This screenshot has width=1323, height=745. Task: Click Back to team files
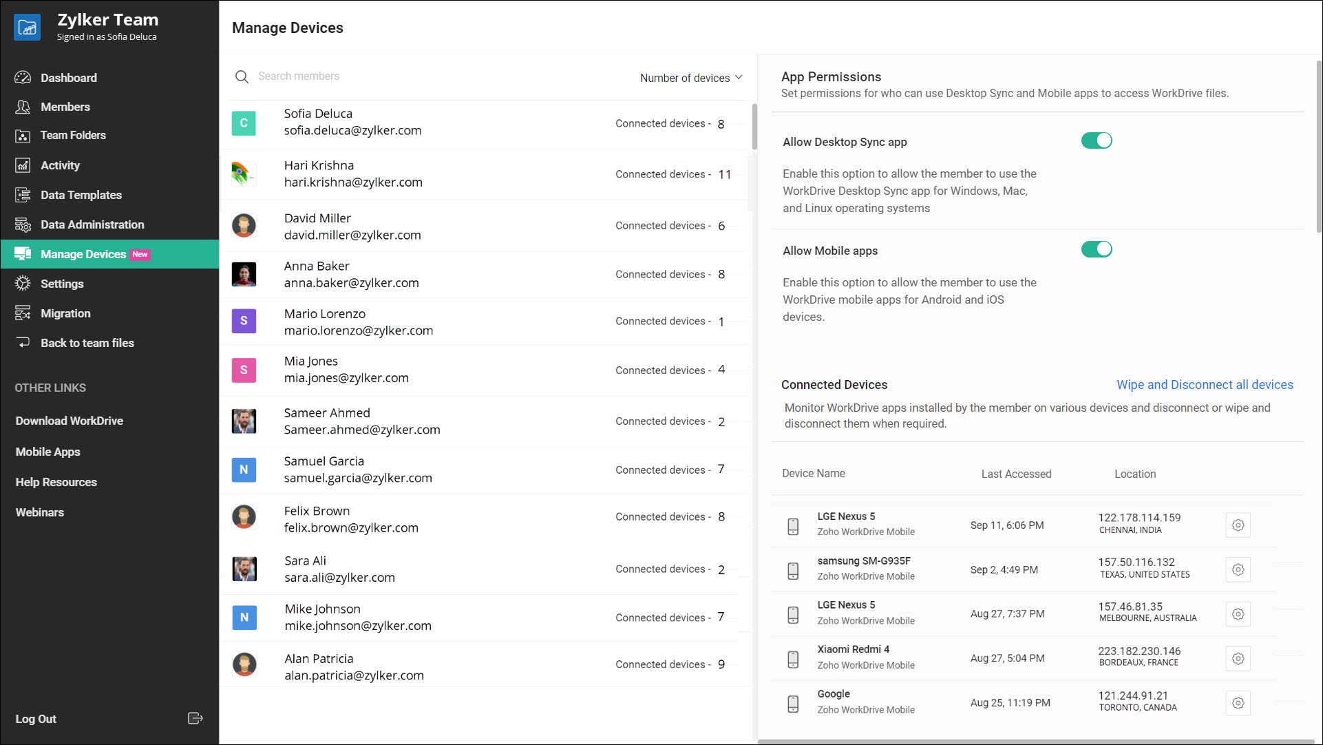click(87, 343)
